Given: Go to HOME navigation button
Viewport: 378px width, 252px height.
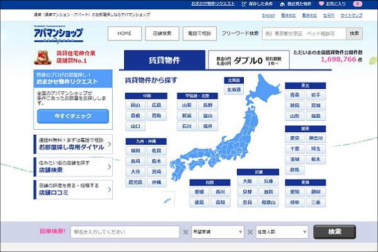Looking at the screenshot, I should point(124,33).
